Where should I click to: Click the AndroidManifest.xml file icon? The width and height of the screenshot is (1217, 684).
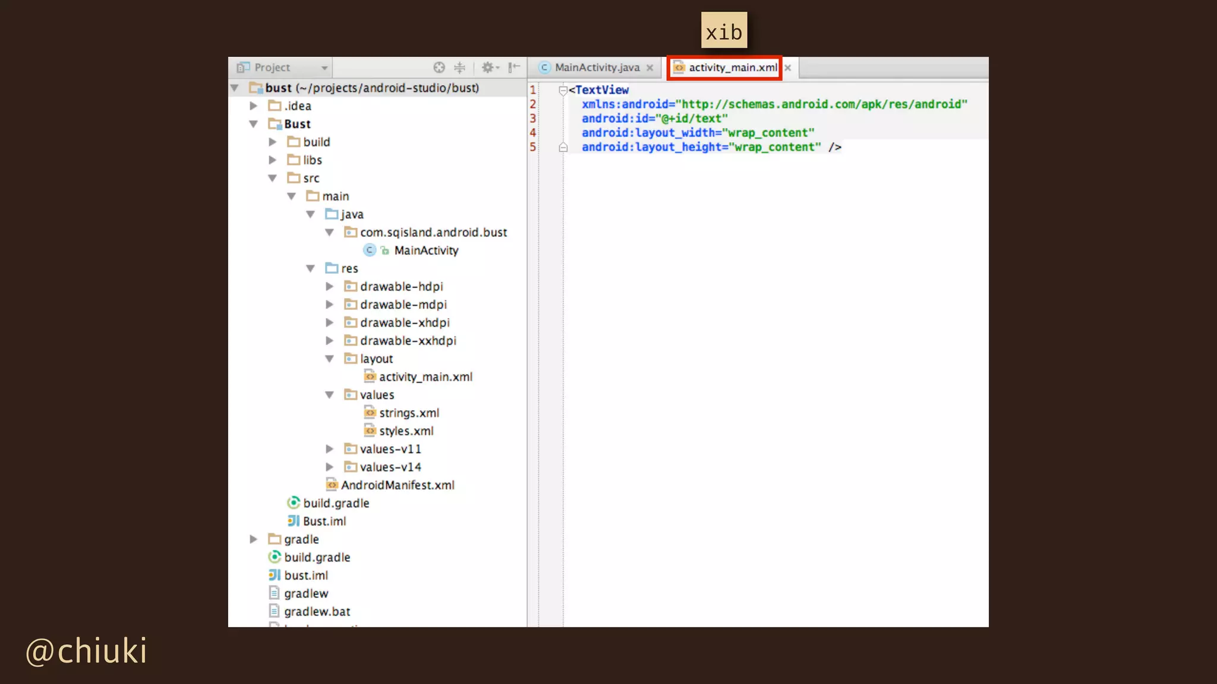click(x=332, y=485)
